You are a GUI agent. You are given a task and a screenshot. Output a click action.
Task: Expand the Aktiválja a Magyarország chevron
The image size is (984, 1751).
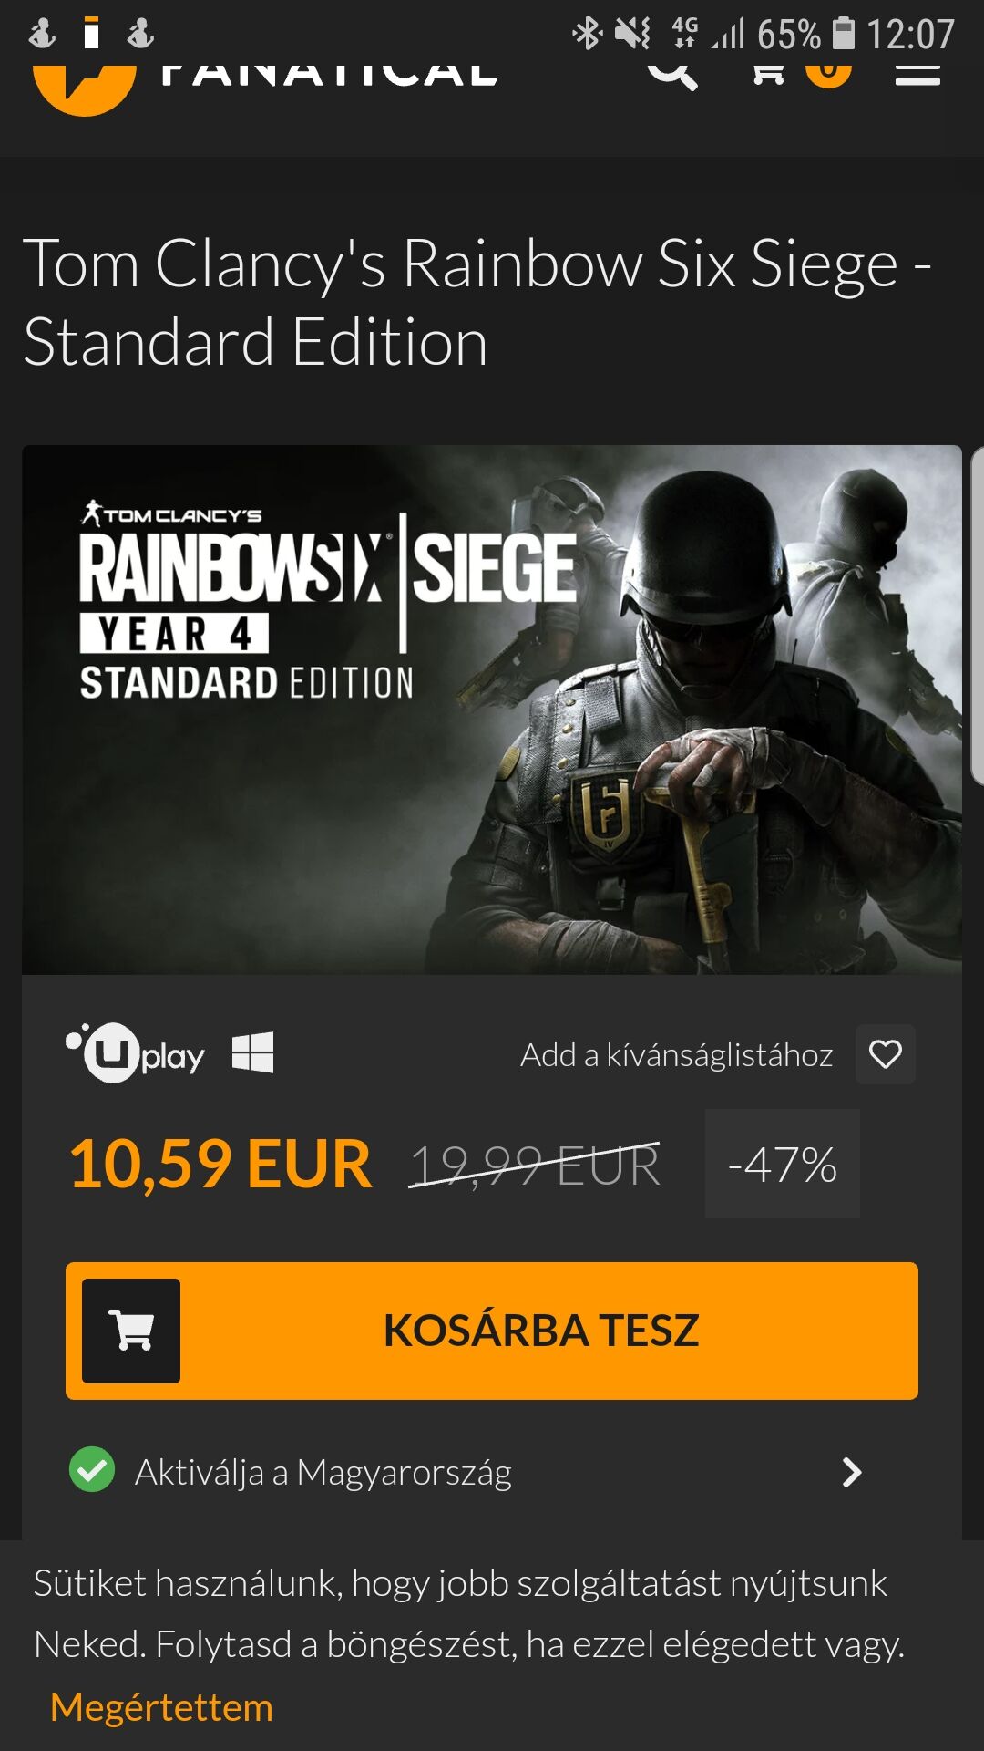click(852, 1472)
